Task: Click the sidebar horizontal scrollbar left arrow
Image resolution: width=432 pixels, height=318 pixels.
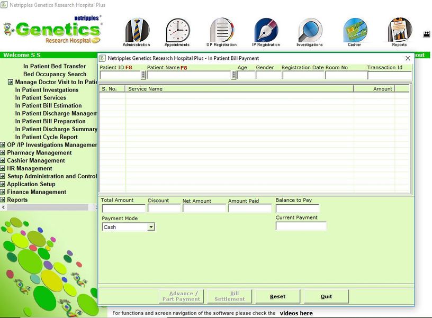Action: [3, 207]
